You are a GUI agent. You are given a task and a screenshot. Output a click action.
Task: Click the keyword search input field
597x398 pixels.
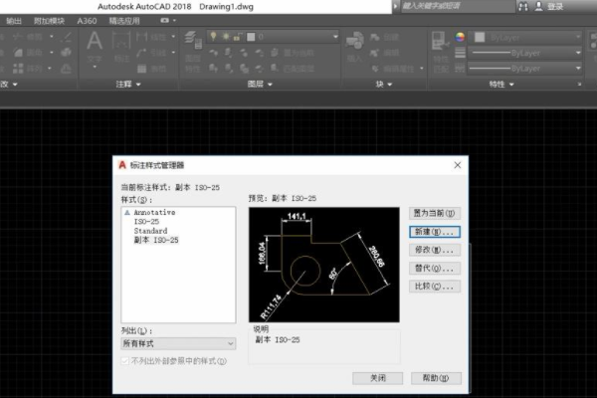(x=446, y=5)
